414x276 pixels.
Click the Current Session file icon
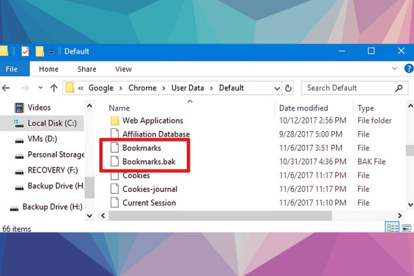(x=115, y=203)
